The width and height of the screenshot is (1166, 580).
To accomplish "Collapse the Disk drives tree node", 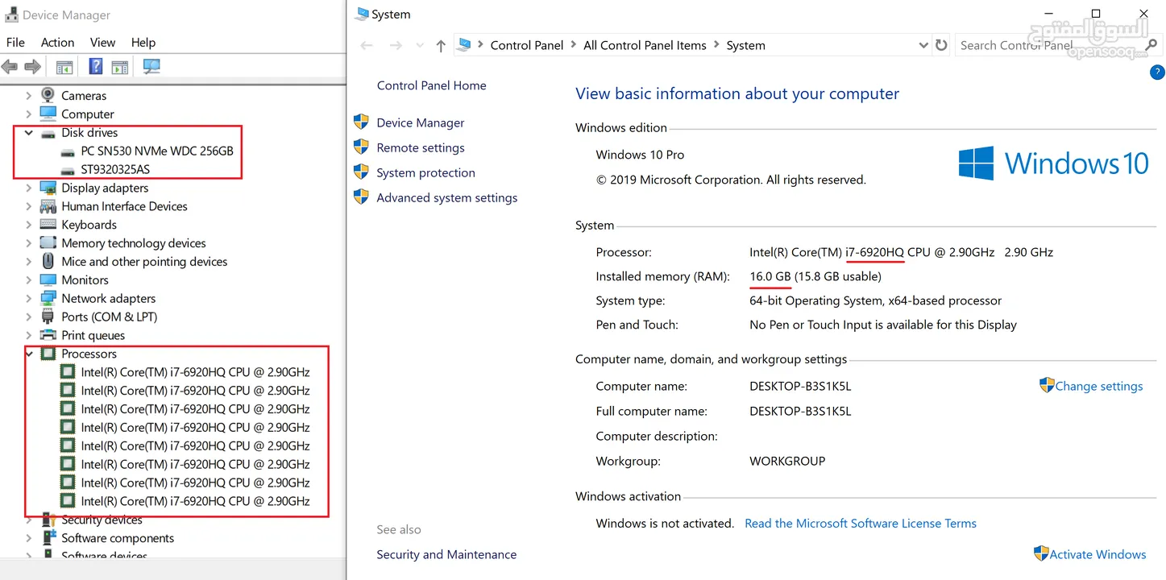I will point(29,132).
